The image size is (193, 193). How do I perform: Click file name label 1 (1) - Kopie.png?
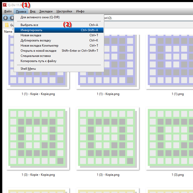108,94
